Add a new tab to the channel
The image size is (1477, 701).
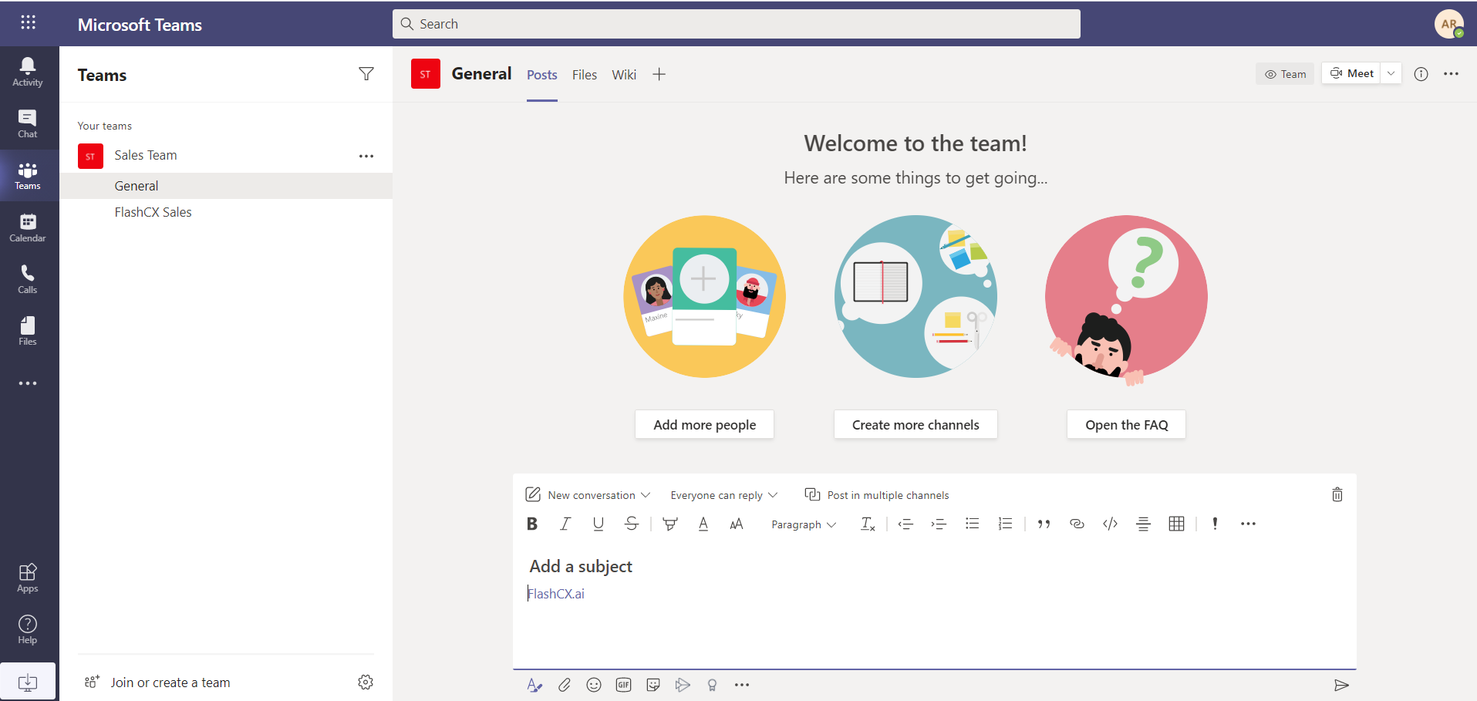tap(659, 74)
